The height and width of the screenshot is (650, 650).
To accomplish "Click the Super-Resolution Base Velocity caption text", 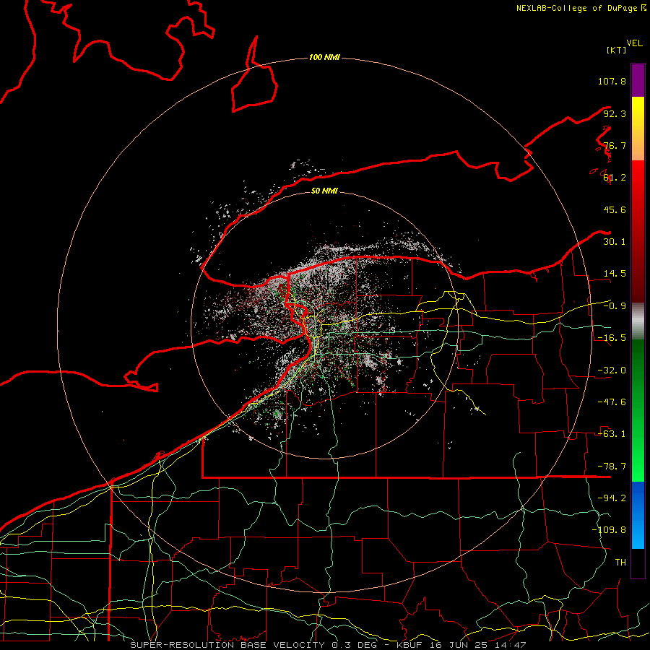I will click(x=328, y=645).
